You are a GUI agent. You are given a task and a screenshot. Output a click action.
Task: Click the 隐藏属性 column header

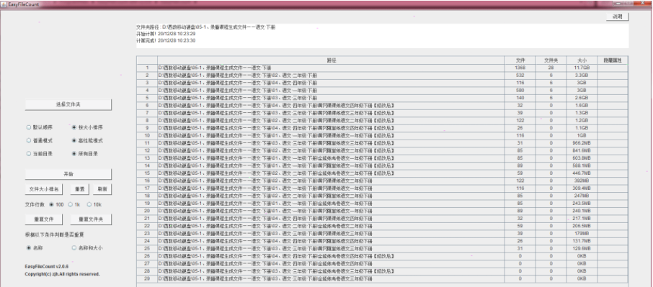coord(613,60)
